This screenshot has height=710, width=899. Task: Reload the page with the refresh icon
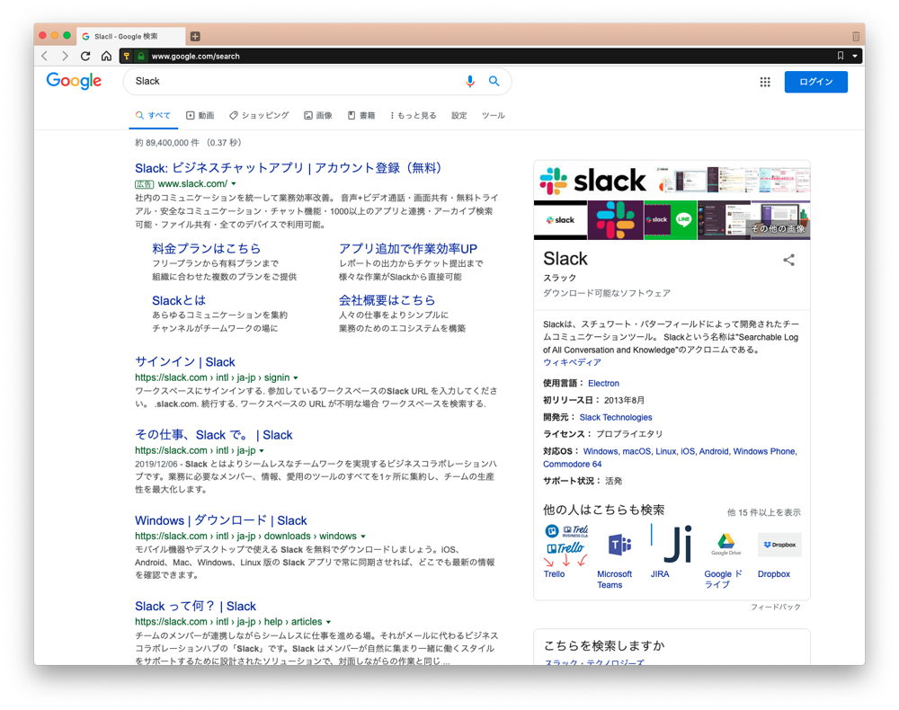click(85, 56)
